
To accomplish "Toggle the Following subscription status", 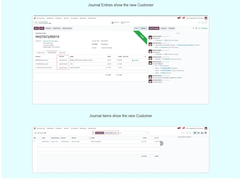I will pos(204,28).
